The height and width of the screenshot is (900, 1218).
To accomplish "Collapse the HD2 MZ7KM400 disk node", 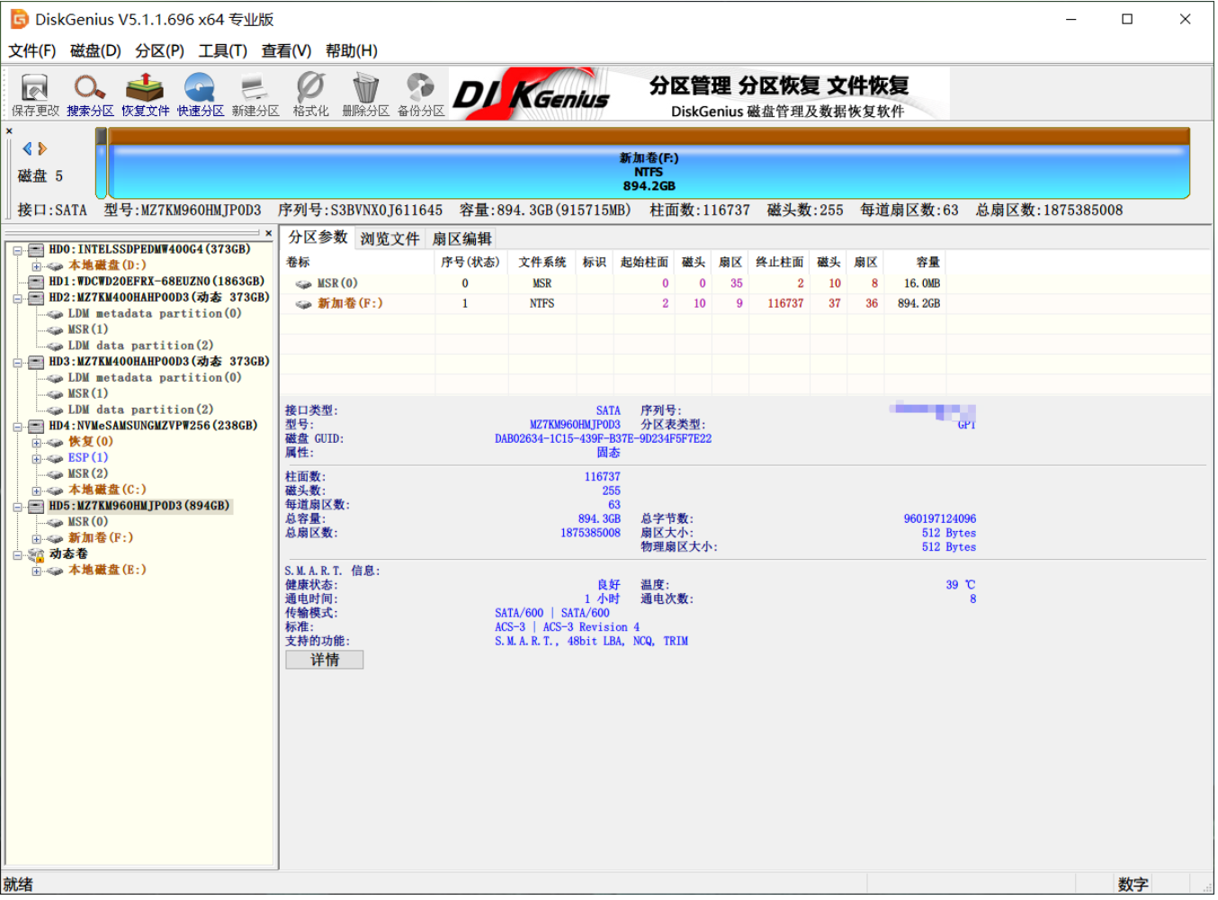I will pos(17,298).
